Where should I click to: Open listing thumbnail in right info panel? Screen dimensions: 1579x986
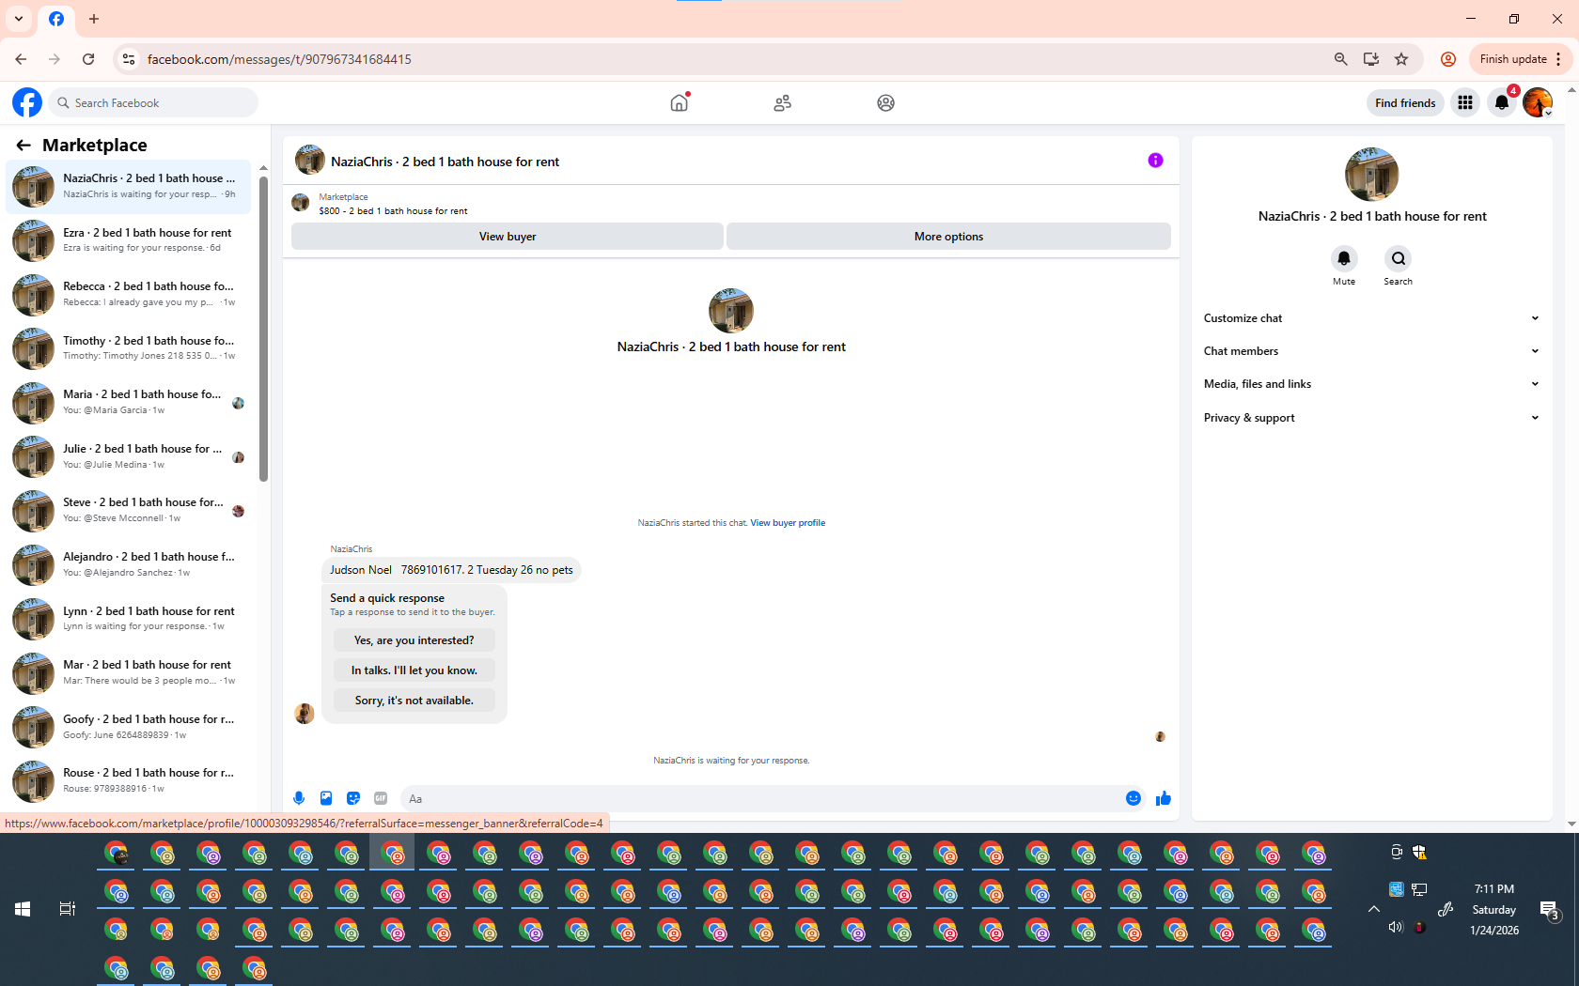coord(1371,174)
